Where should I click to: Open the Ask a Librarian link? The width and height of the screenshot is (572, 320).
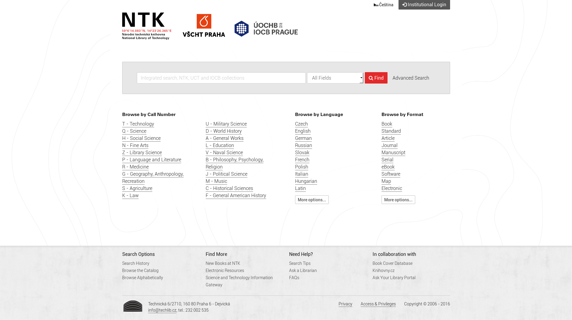click(303, 270)
